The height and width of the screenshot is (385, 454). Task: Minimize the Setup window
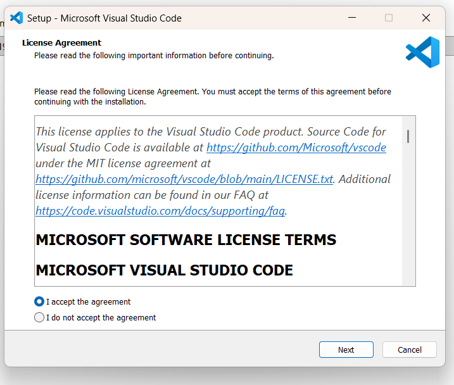tap(352, 18)
